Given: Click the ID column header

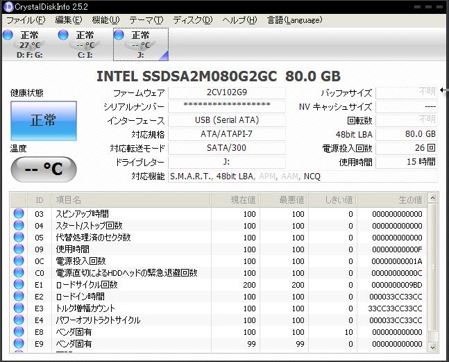Looking at the screenshot, I should tap(39, 200).
